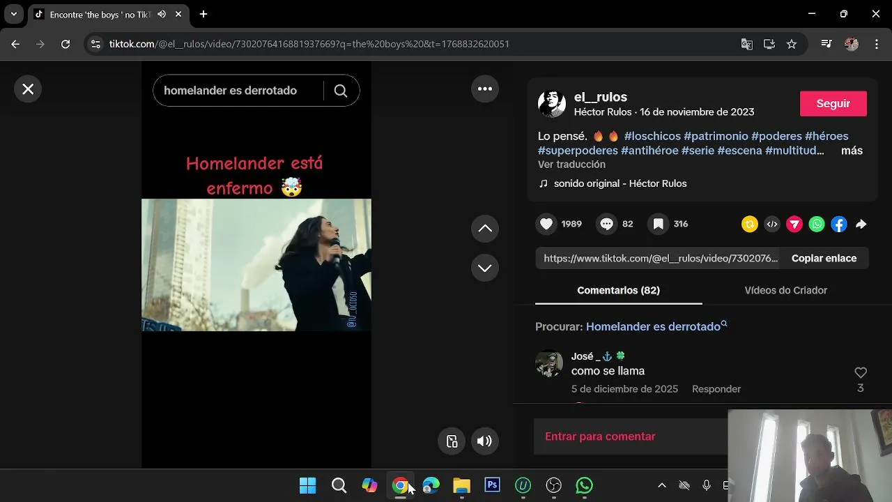The width and height of the screenshot is (892, 502).
Task: Click the microphone tray icon
Action: 707,485
